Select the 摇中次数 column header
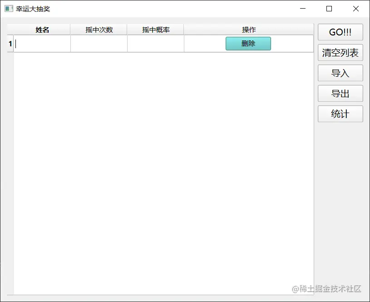 [99, 30]
